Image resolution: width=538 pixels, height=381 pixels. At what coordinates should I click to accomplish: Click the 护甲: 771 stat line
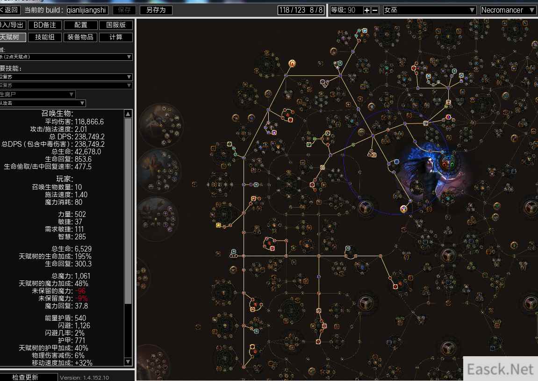(x=72, y=340)
